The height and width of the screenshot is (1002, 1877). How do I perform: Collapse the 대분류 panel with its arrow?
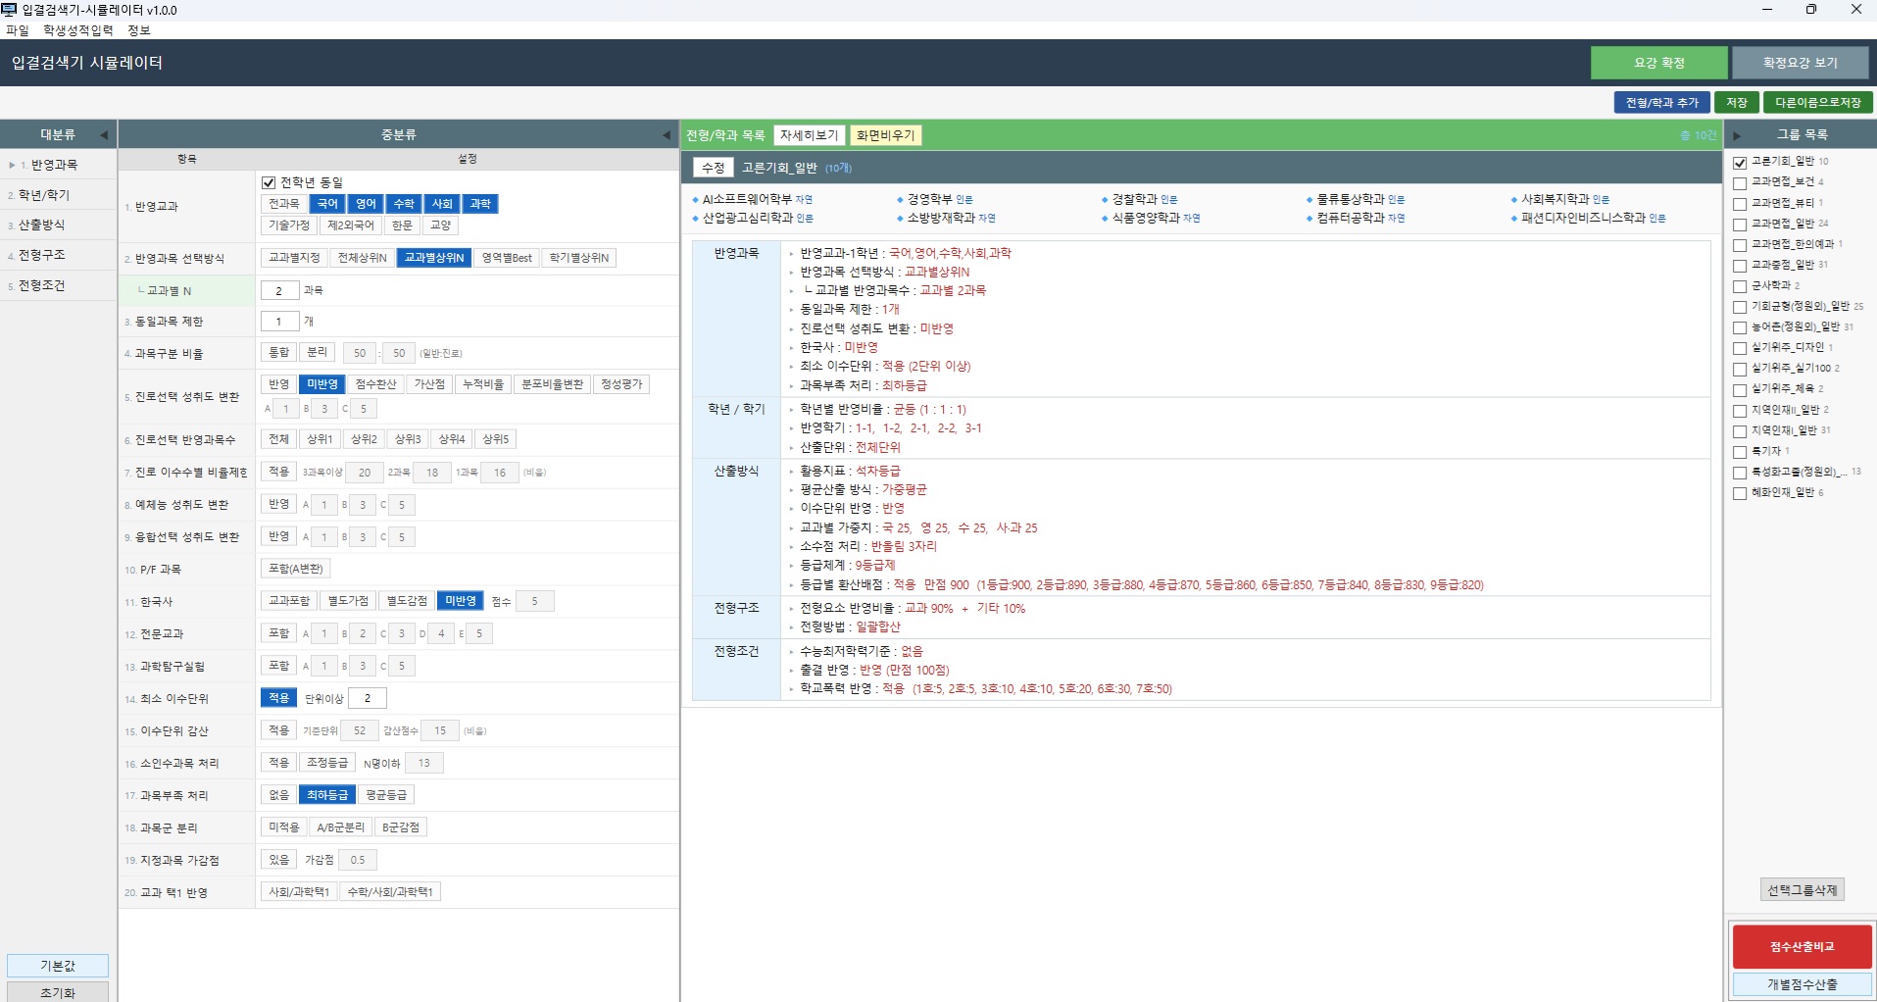(x=104, y=135)
